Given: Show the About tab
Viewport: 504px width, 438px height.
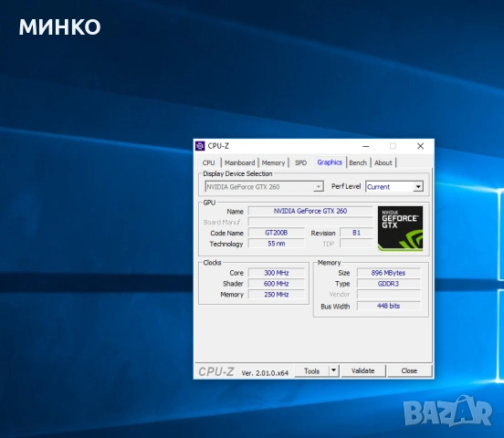Looking at the screenshot, I should (x=383, y=162).
